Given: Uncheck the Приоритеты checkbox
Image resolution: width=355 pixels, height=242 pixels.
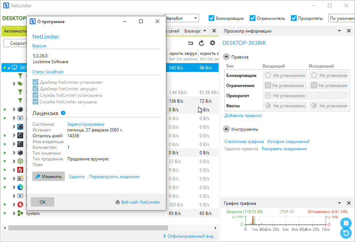Looking at the screenshot, I should (x=294, y=18).
